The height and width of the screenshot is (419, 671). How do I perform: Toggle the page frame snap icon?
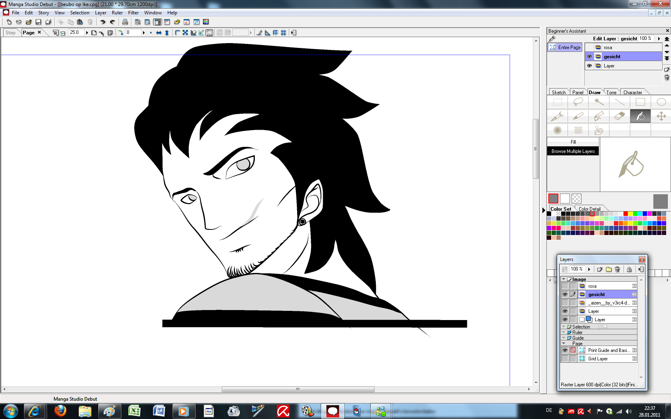click(x=209, y=33)
